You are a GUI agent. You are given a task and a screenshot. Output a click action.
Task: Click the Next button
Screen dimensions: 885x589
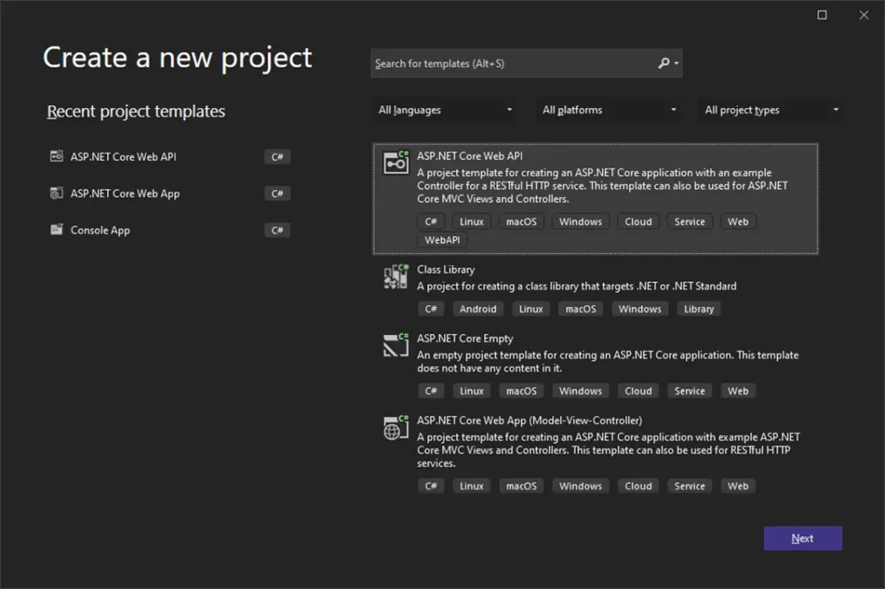click(x=803, y=538)
